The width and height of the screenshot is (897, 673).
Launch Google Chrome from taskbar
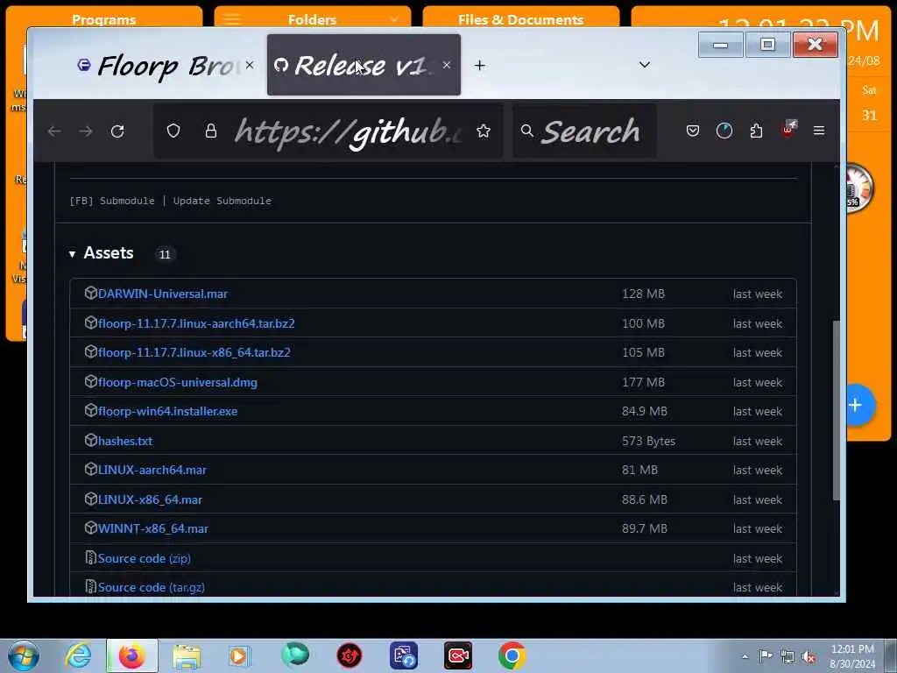[x=512, y=655]
